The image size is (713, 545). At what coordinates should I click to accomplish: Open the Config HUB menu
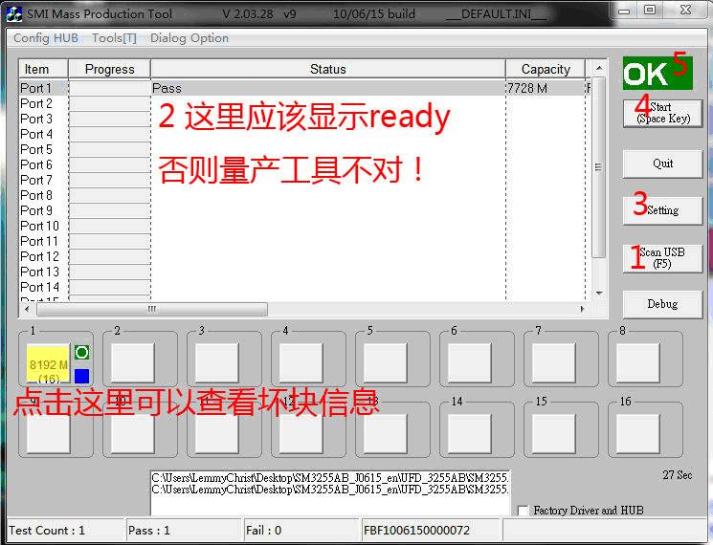point(46,38)
